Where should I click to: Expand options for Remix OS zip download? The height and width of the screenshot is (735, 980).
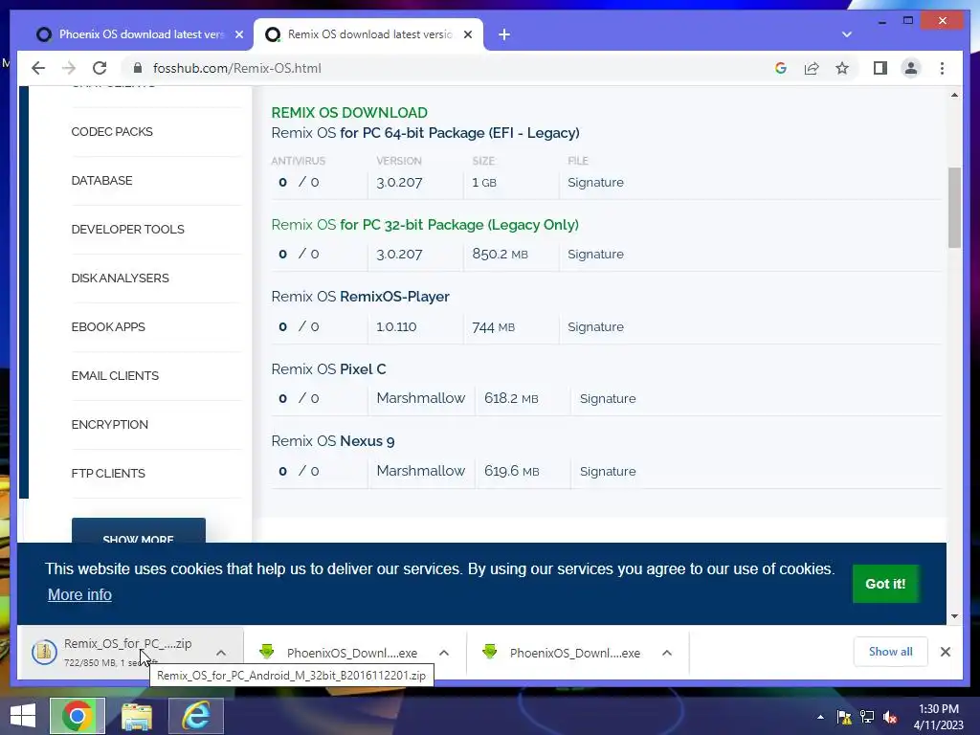(x=221, y=653)
